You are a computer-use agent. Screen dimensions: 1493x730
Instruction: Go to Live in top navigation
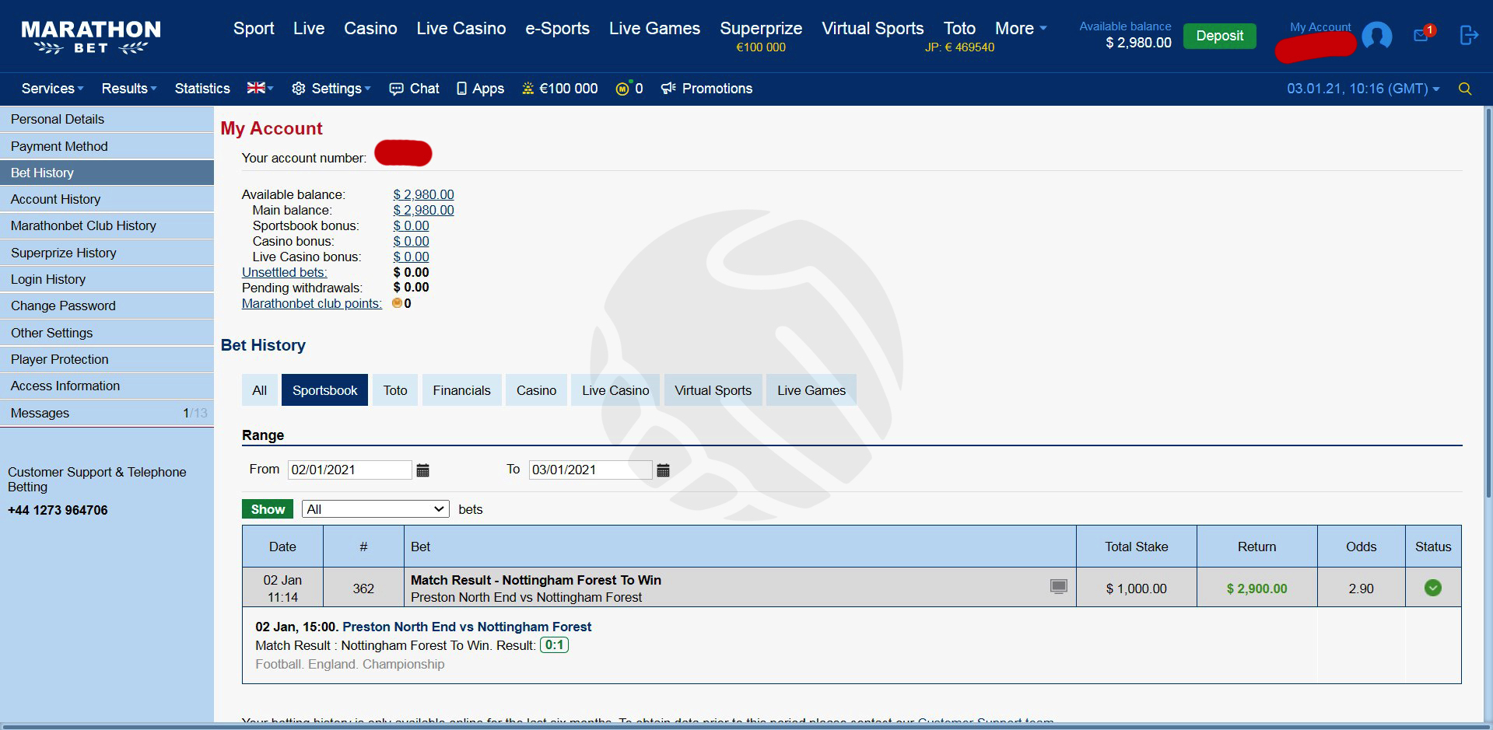(x=309, y=29)
